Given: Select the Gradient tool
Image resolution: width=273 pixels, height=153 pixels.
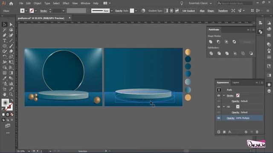Looking at the screenshot, I should point(11,73).
